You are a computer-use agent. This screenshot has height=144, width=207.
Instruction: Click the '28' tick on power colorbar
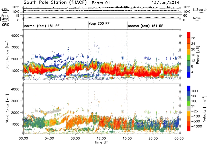pos(193,38)
